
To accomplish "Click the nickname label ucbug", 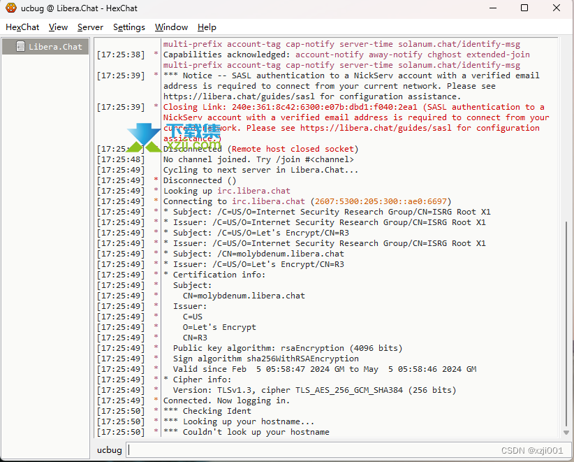I will [x=109, y=449].
